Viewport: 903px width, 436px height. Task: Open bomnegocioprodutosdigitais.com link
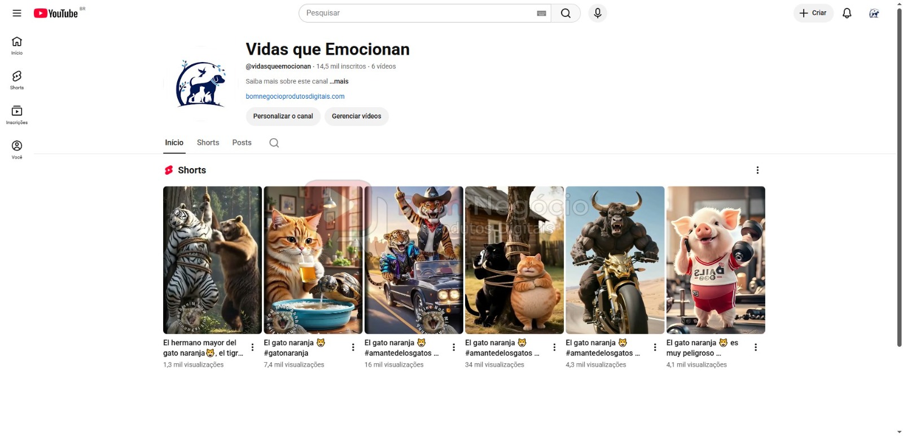(295, 96)
